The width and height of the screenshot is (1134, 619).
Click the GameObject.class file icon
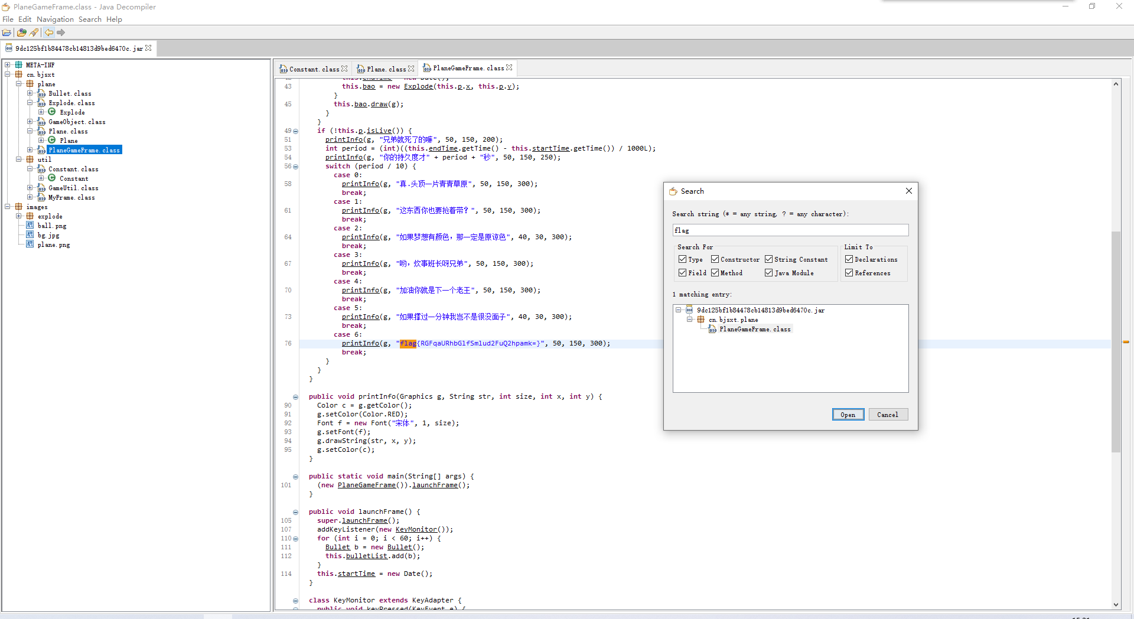coord(41,122)
